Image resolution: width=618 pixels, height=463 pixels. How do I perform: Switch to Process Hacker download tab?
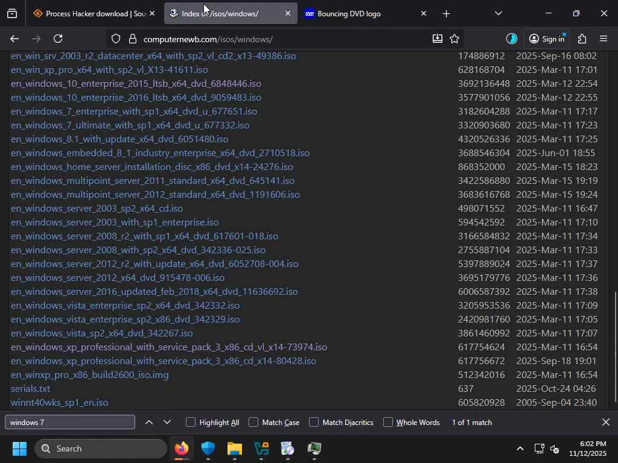92,14
